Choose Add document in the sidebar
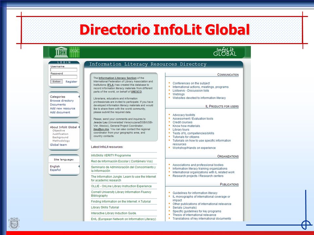Screen dimensions: 314x235 coord(60,112)
